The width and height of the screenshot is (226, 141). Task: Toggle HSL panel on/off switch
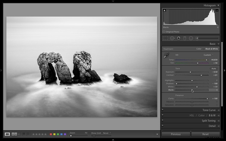pyautogui.click(x=162, y=115)
